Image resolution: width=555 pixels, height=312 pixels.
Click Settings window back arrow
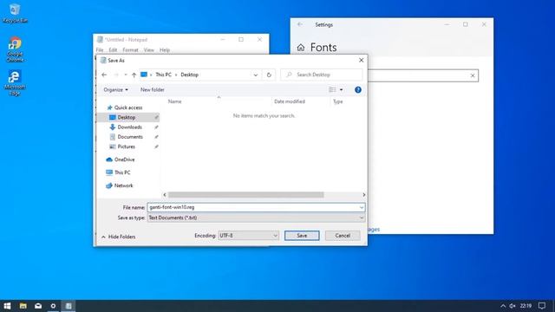tap(300, 24)
